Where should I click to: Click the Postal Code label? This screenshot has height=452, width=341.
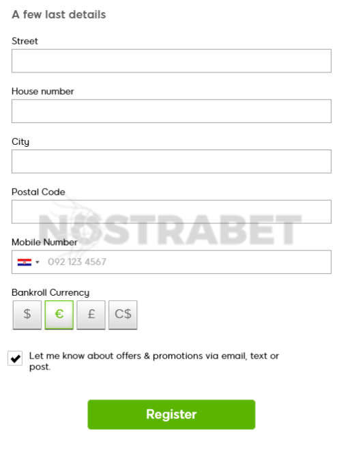click(38, 192)
